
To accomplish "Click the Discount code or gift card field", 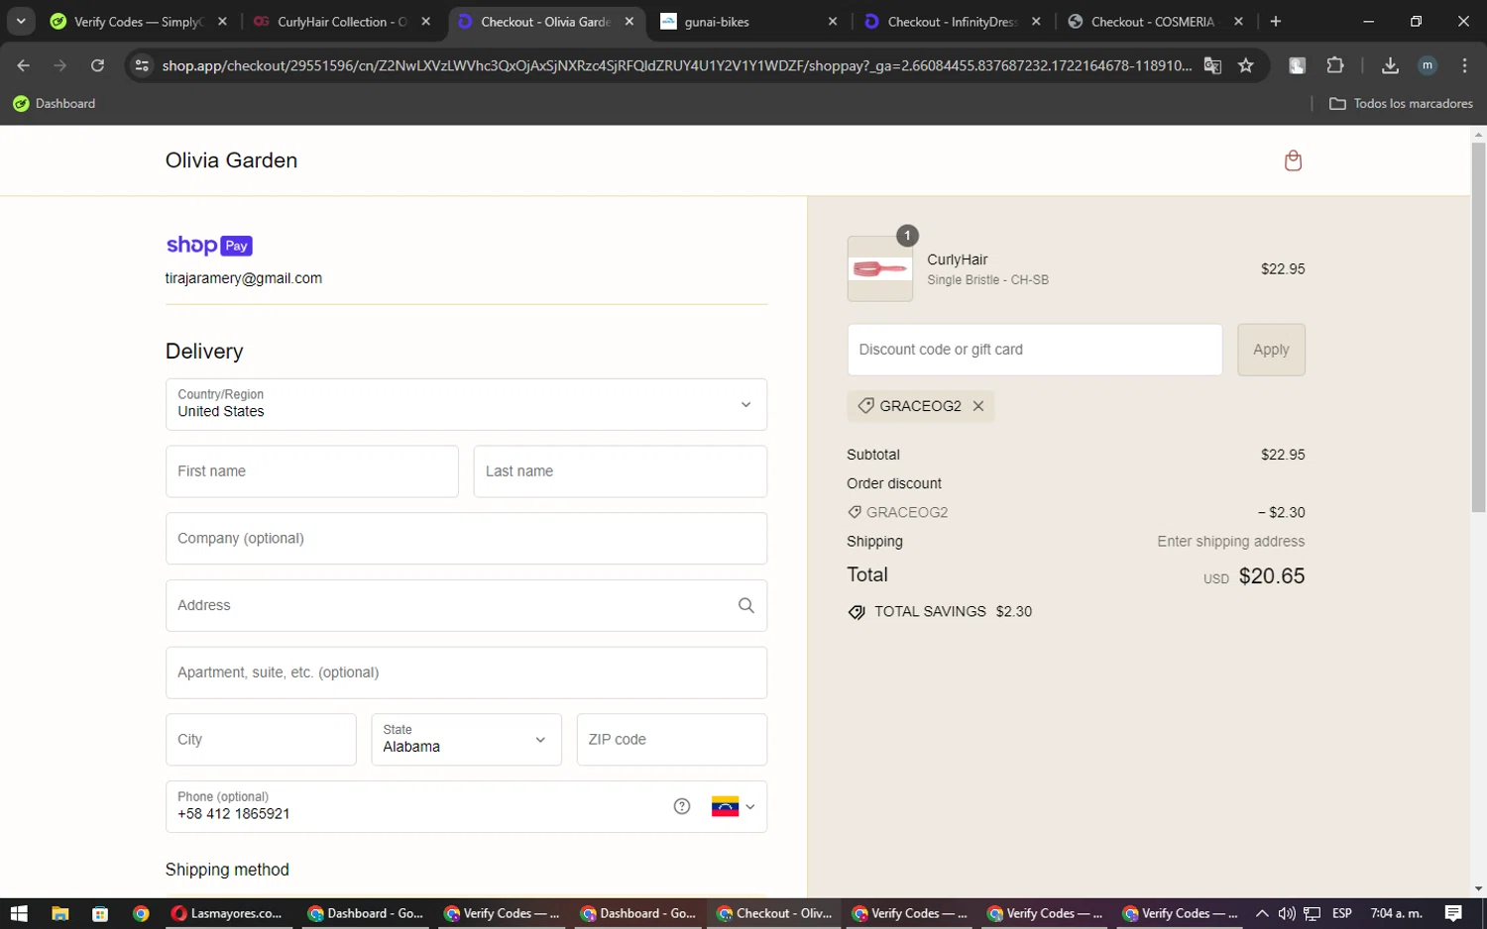I will (x=1035, y=350).
